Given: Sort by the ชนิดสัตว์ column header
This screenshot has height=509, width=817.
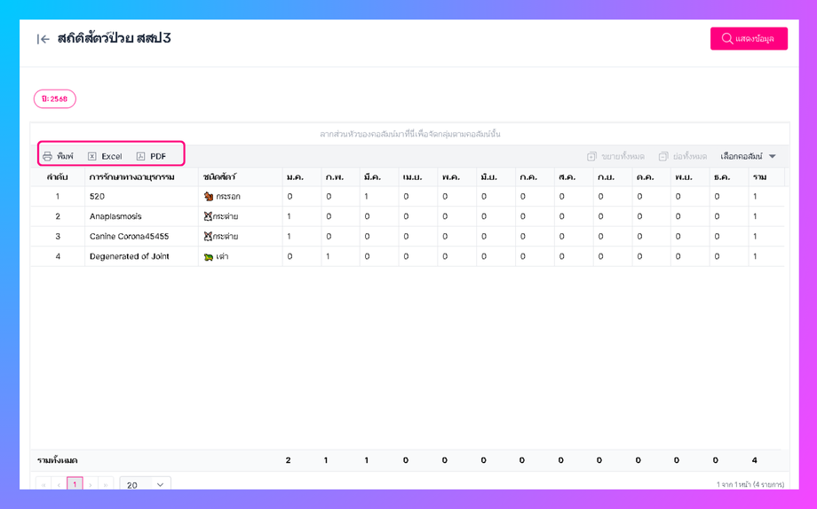Looking at the screenshot, I should pyautogui.click(x=218, y=177).
